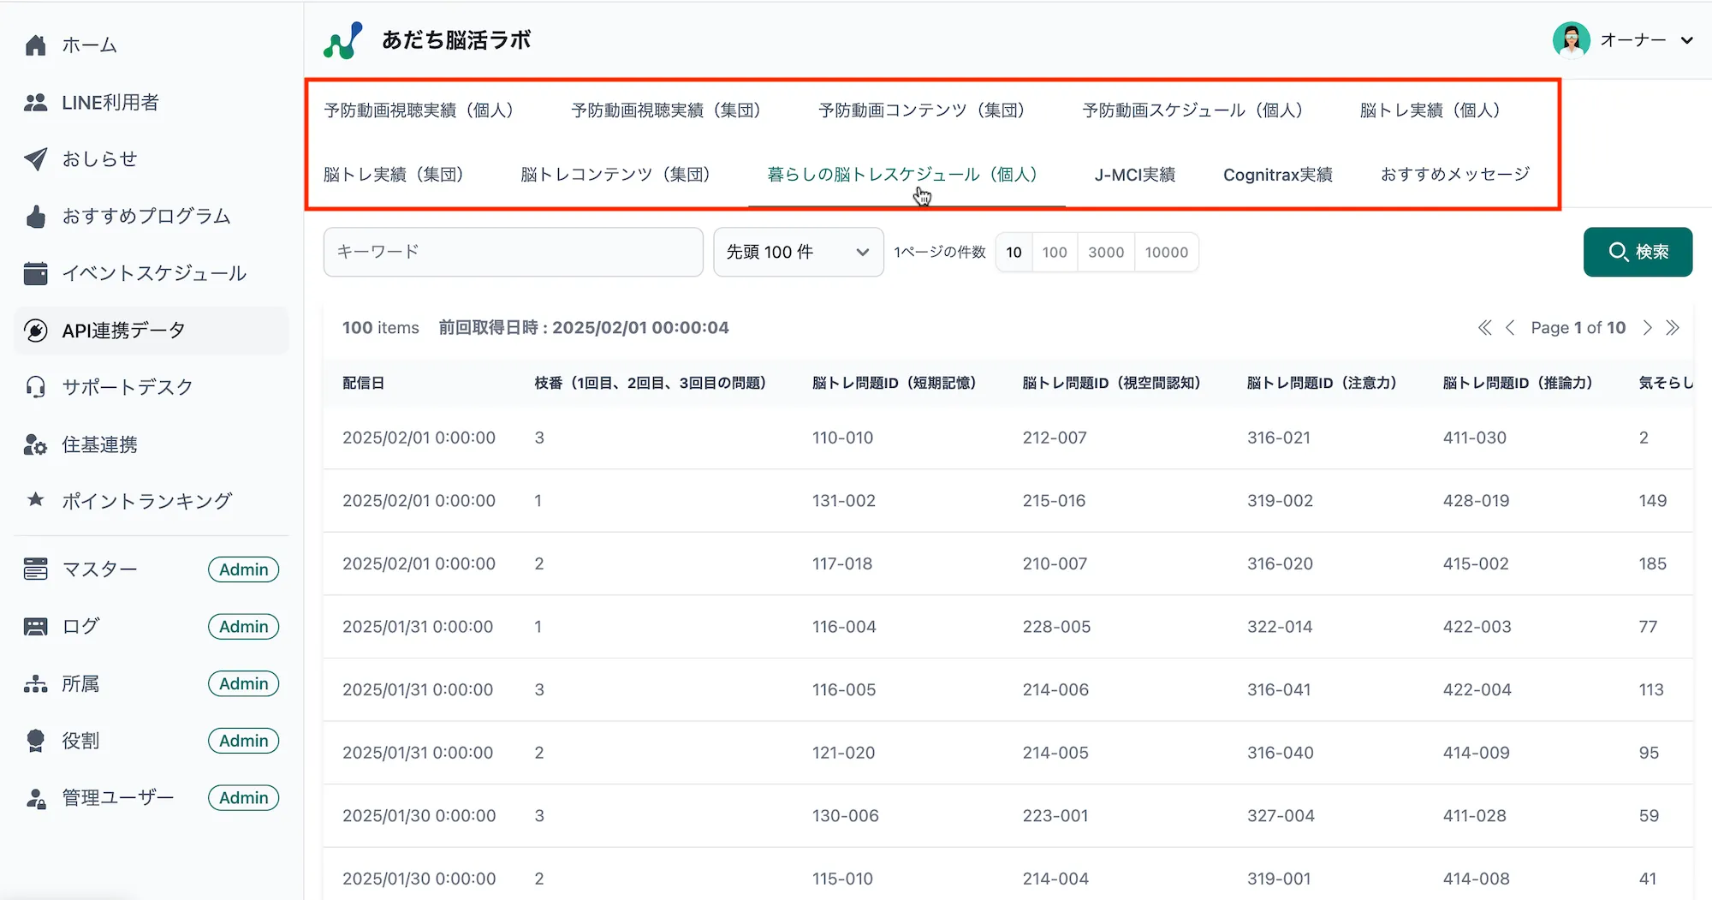Open Cognitrax実績 tab
This screenshot has height=900, width=1712.
1278,174
